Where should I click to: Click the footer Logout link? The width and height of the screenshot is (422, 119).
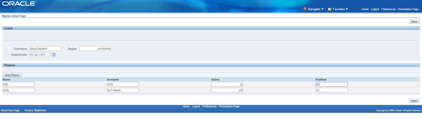coord(196,106)
